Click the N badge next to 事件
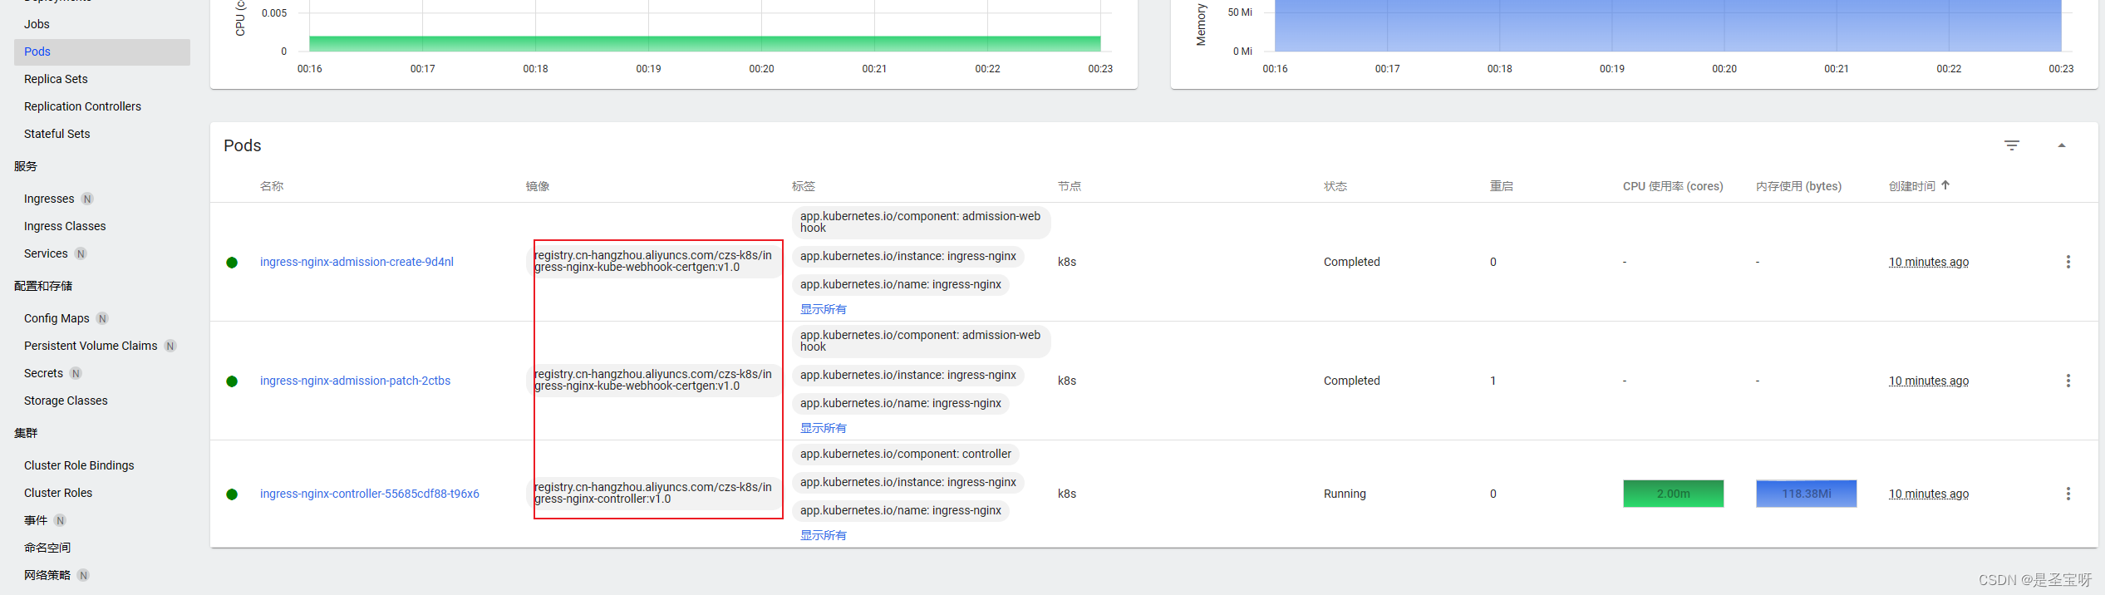Image resolution: width=2105 pixels, height=595 pixels. (60, 520)
